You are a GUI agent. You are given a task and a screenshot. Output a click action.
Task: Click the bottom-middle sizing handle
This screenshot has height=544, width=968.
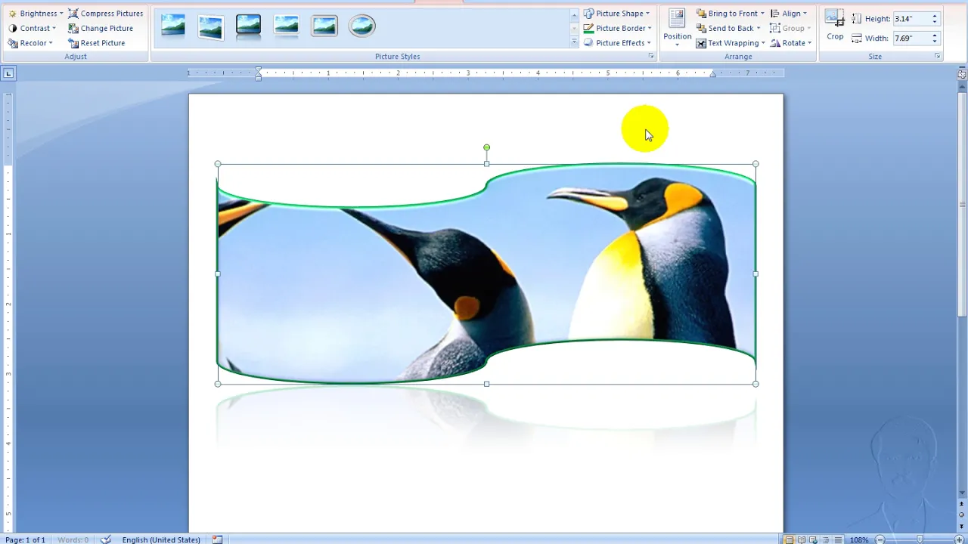(x=486, y=384)
